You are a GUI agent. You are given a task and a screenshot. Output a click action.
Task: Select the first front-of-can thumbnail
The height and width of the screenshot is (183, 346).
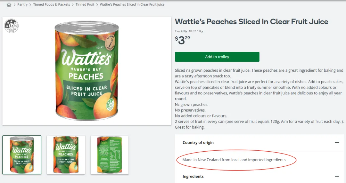tap(22, 155)
